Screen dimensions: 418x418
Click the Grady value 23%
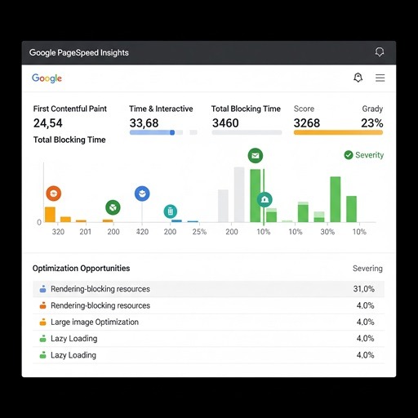tap(372, 123)
